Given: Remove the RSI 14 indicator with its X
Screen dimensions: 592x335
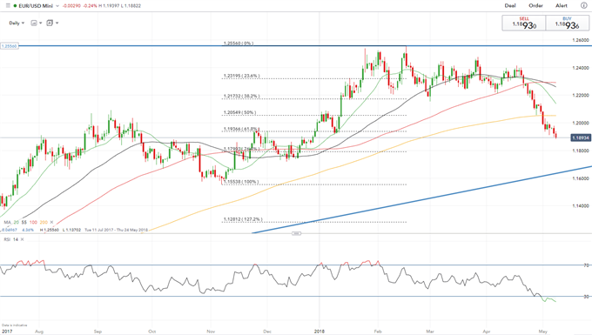Looking at the screenshot, I should [x=23, y=239].
